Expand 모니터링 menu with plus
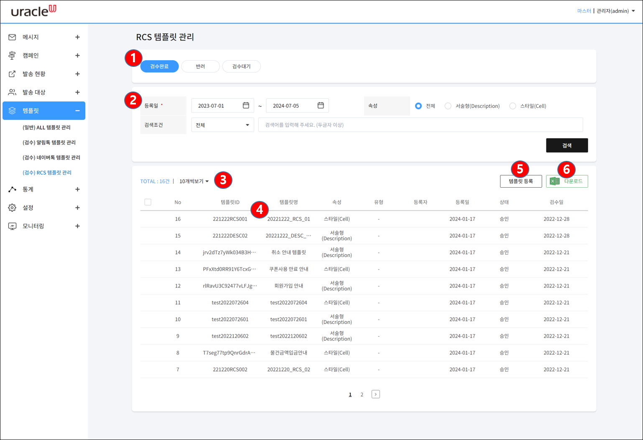This screenshot has height=440, width=643. (x=77, y=226)
